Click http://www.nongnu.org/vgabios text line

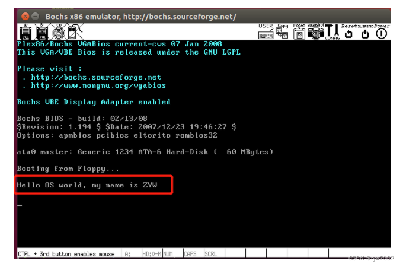(x=98, y=85)
